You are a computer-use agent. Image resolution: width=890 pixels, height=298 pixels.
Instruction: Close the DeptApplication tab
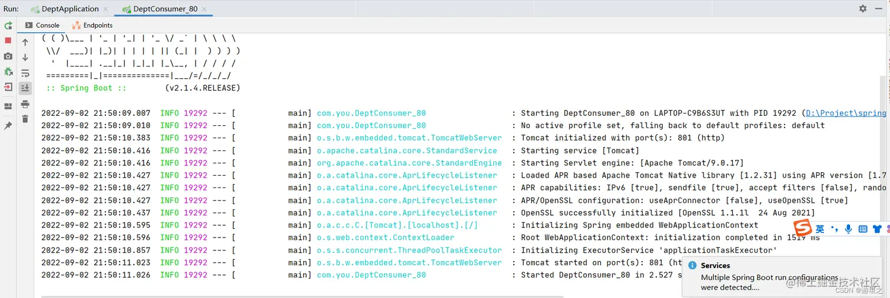106,9
